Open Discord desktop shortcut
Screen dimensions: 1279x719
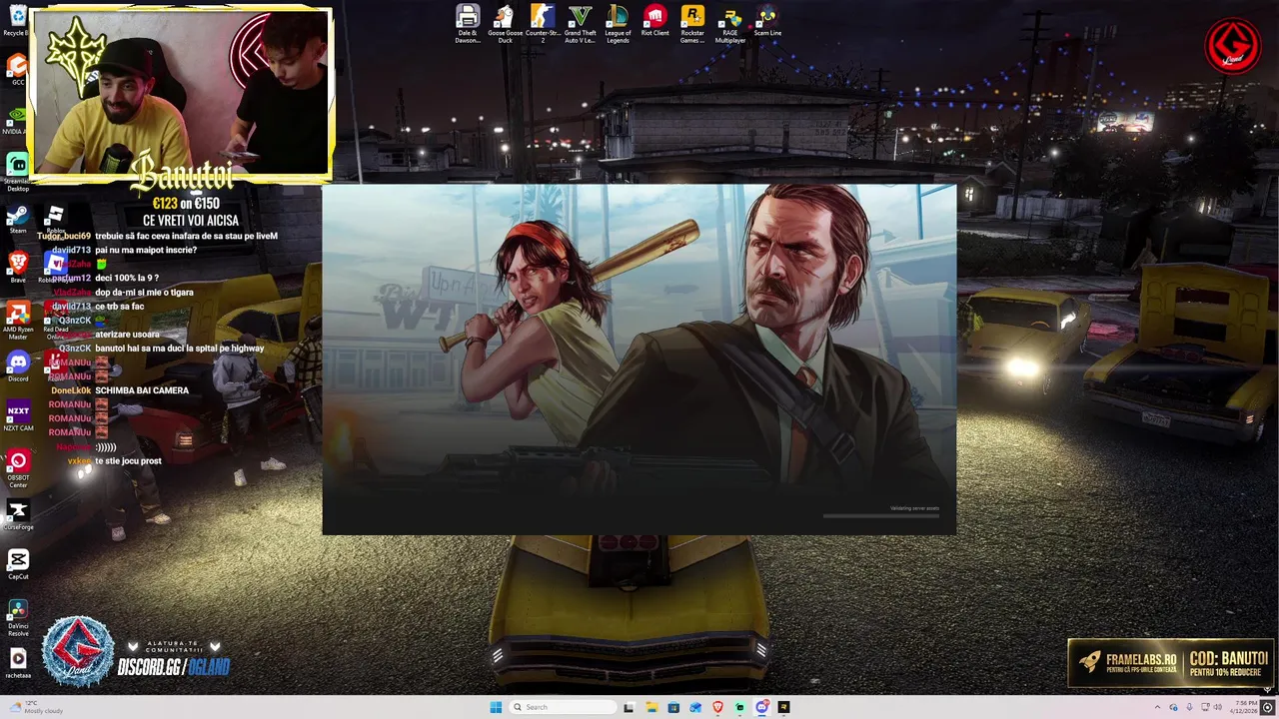(x=18, y=366)
